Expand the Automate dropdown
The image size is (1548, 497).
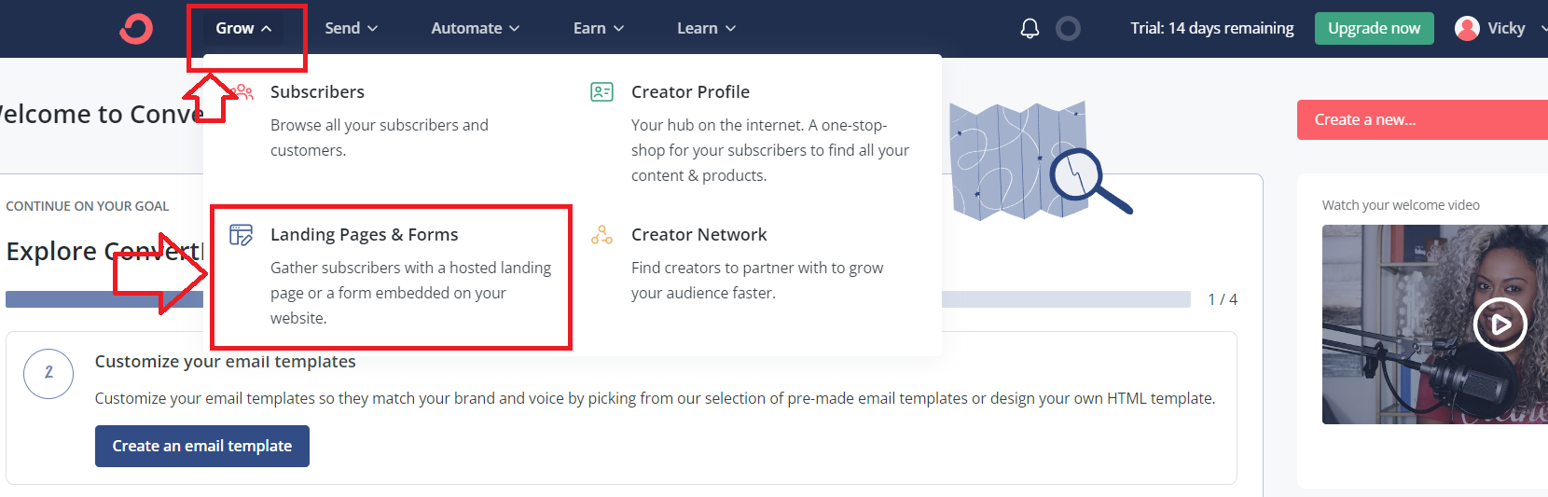pyautogui.click(x=475, y=29)
